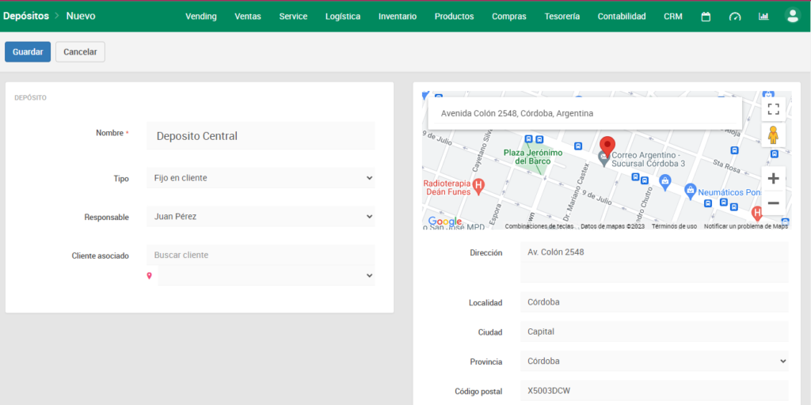Screen dimensions: 811x405
Task: Click the Buscar cliente search field
Action: tap(261, 255)
